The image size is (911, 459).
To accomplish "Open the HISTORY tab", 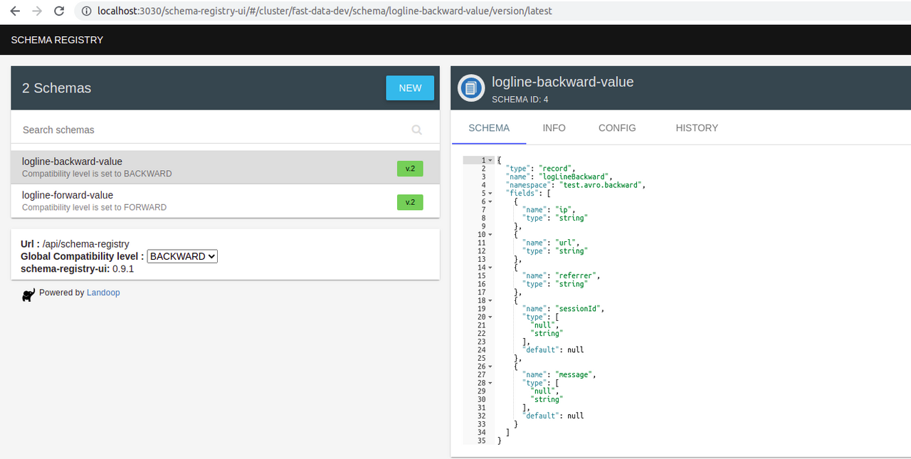I will pos(696,128).
